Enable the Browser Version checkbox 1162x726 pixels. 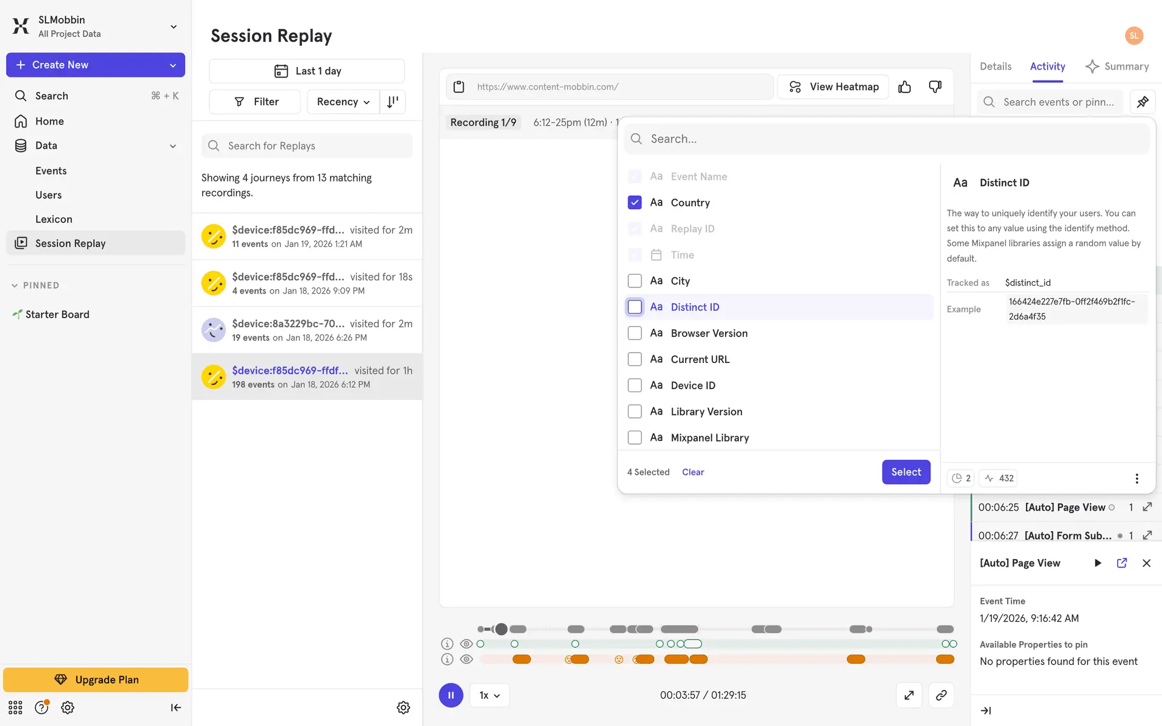(634, 333)
